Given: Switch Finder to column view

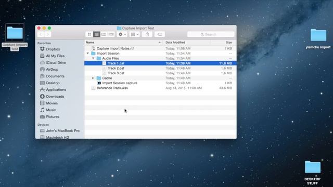Looking at the screenshot, I should 104,34.
